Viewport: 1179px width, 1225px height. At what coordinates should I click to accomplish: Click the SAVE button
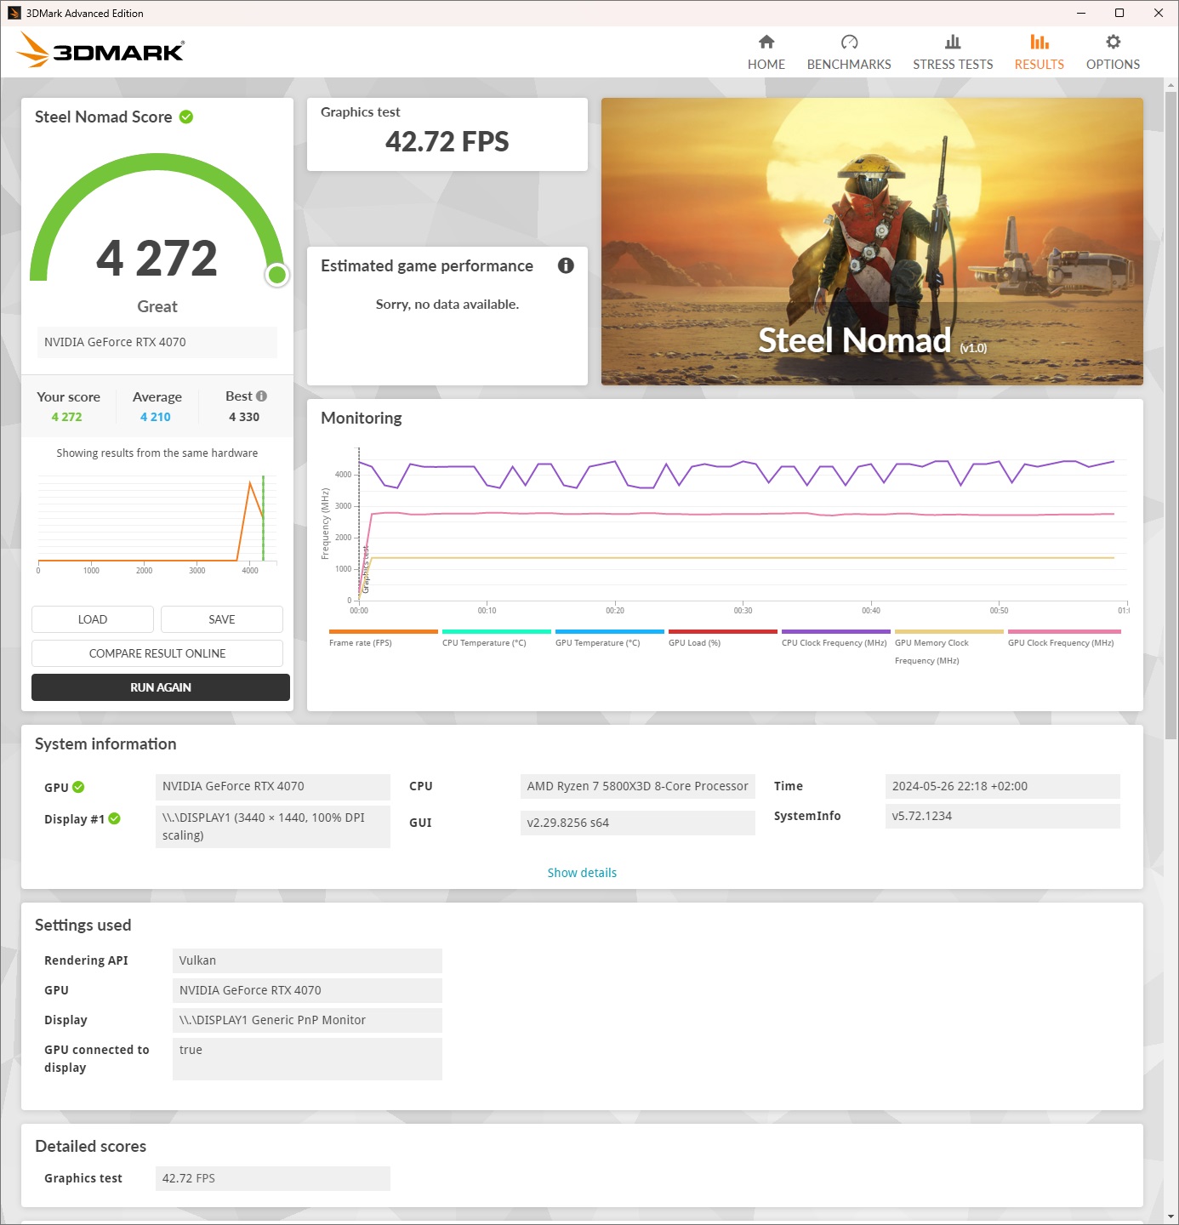[x=222, y=619]
